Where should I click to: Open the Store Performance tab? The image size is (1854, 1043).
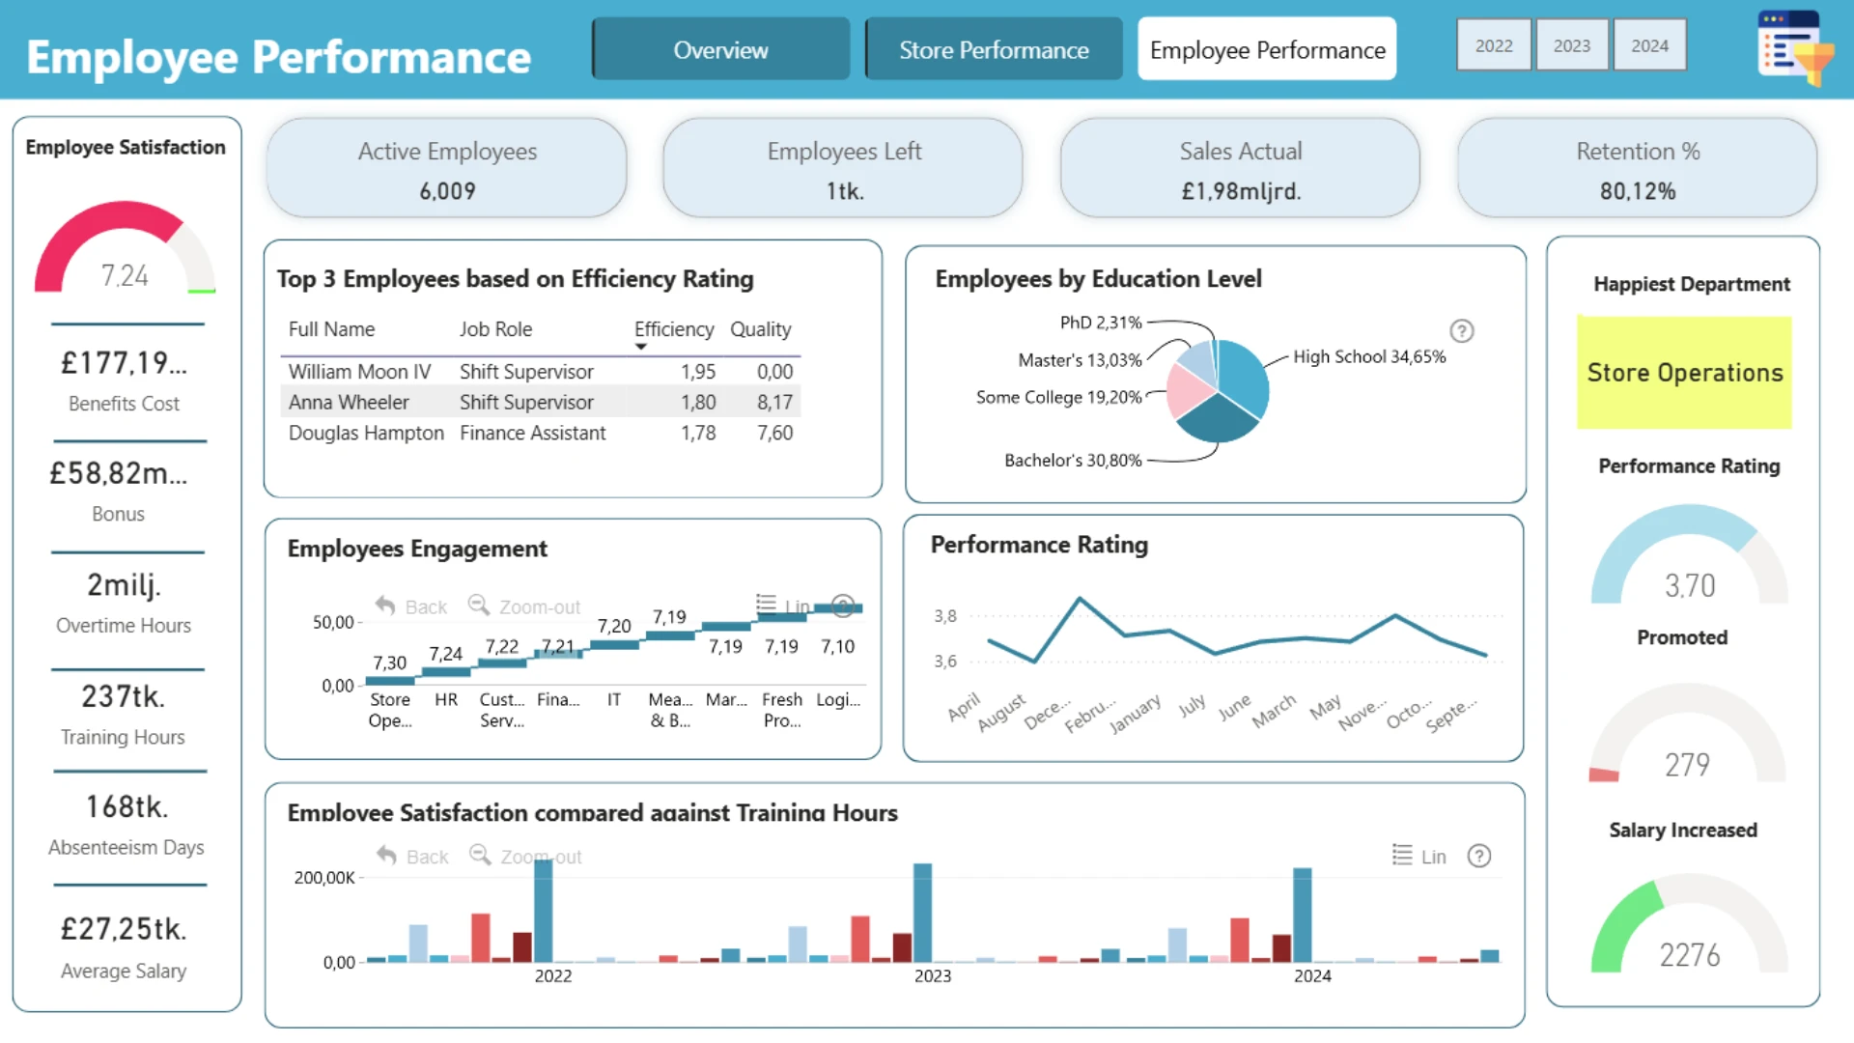(x=994, y=49)
